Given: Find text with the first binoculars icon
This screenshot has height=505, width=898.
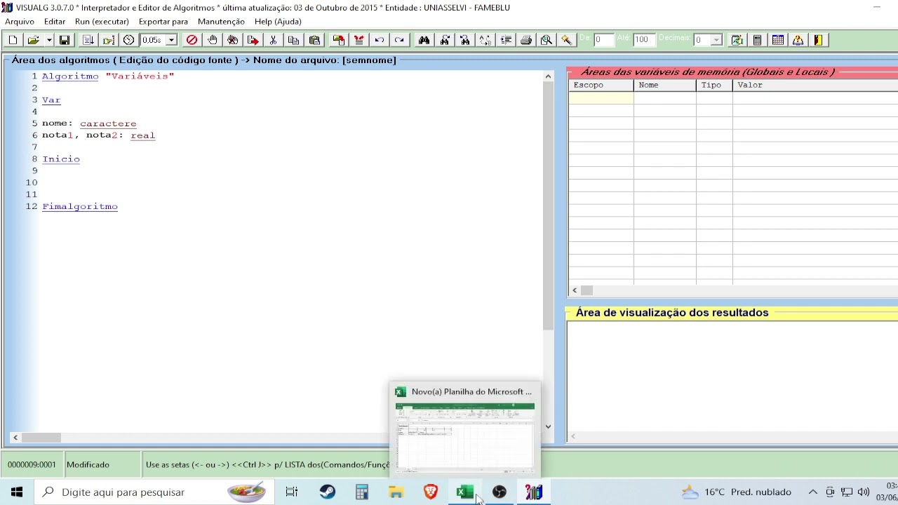Looking at the screenshot, I should tap(424, 40).
